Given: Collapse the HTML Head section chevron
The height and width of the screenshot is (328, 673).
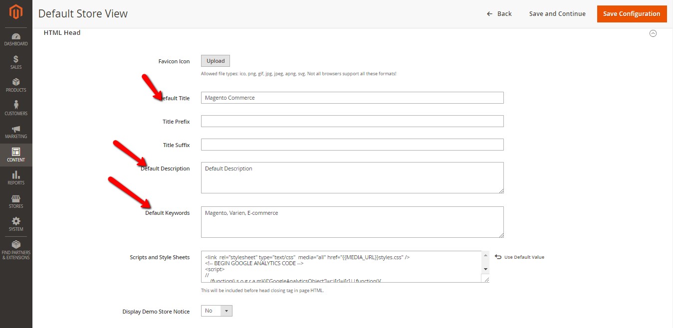Looking at the screenshot, I should click(653, 33).
